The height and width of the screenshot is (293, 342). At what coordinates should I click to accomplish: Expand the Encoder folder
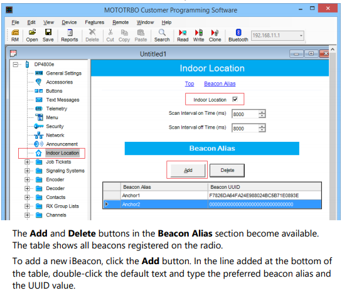27,179
